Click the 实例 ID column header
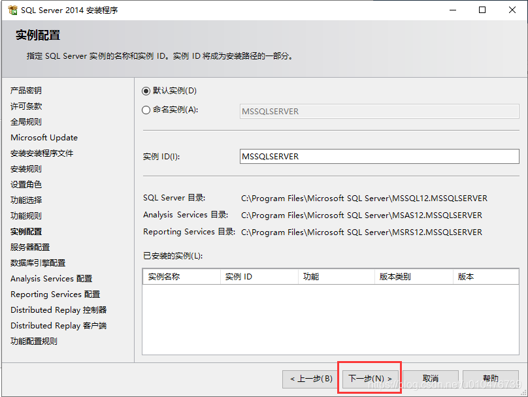 259,277
